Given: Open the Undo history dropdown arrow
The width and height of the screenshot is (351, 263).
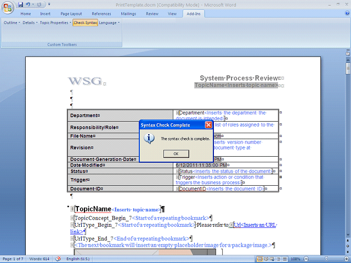Looking at the screenshot, I should click(x=33, y=4).
